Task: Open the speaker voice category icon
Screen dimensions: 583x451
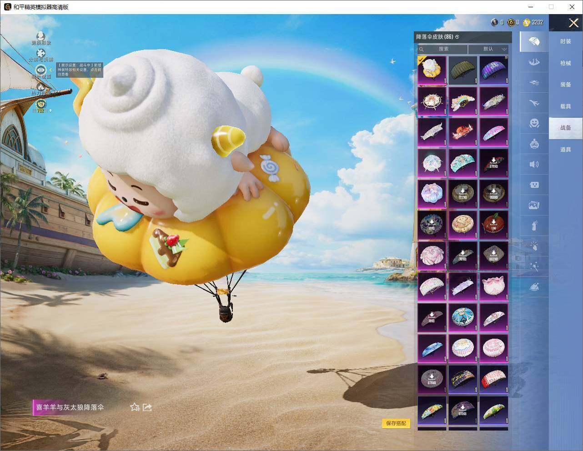Action: pos(534,164)
